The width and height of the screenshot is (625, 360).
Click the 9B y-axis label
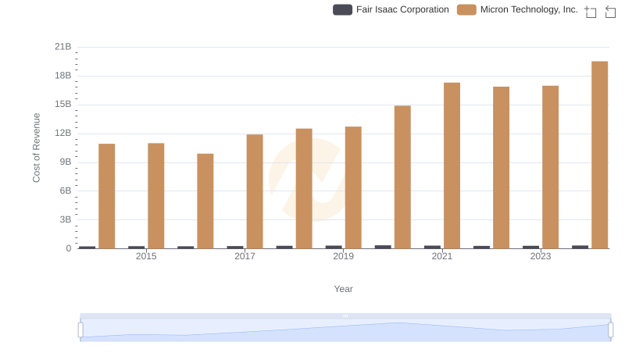66,162
